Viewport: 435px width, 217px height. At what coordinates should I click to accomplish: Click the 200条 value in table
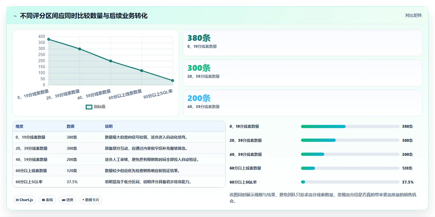click(72, 160)
